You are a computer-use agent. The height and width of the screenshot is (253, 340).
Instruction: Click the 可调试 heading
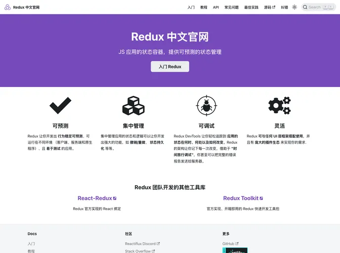pos(207,126)
